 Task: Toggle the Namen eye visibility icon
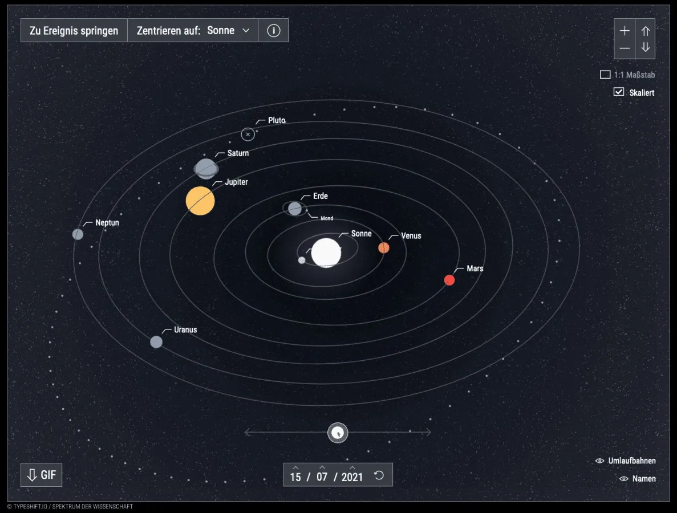[623, 479]
